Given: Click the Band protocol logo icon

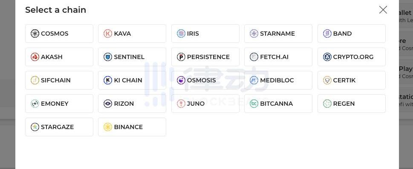Looking at the screenshot, I should click(x=327, y=34).
